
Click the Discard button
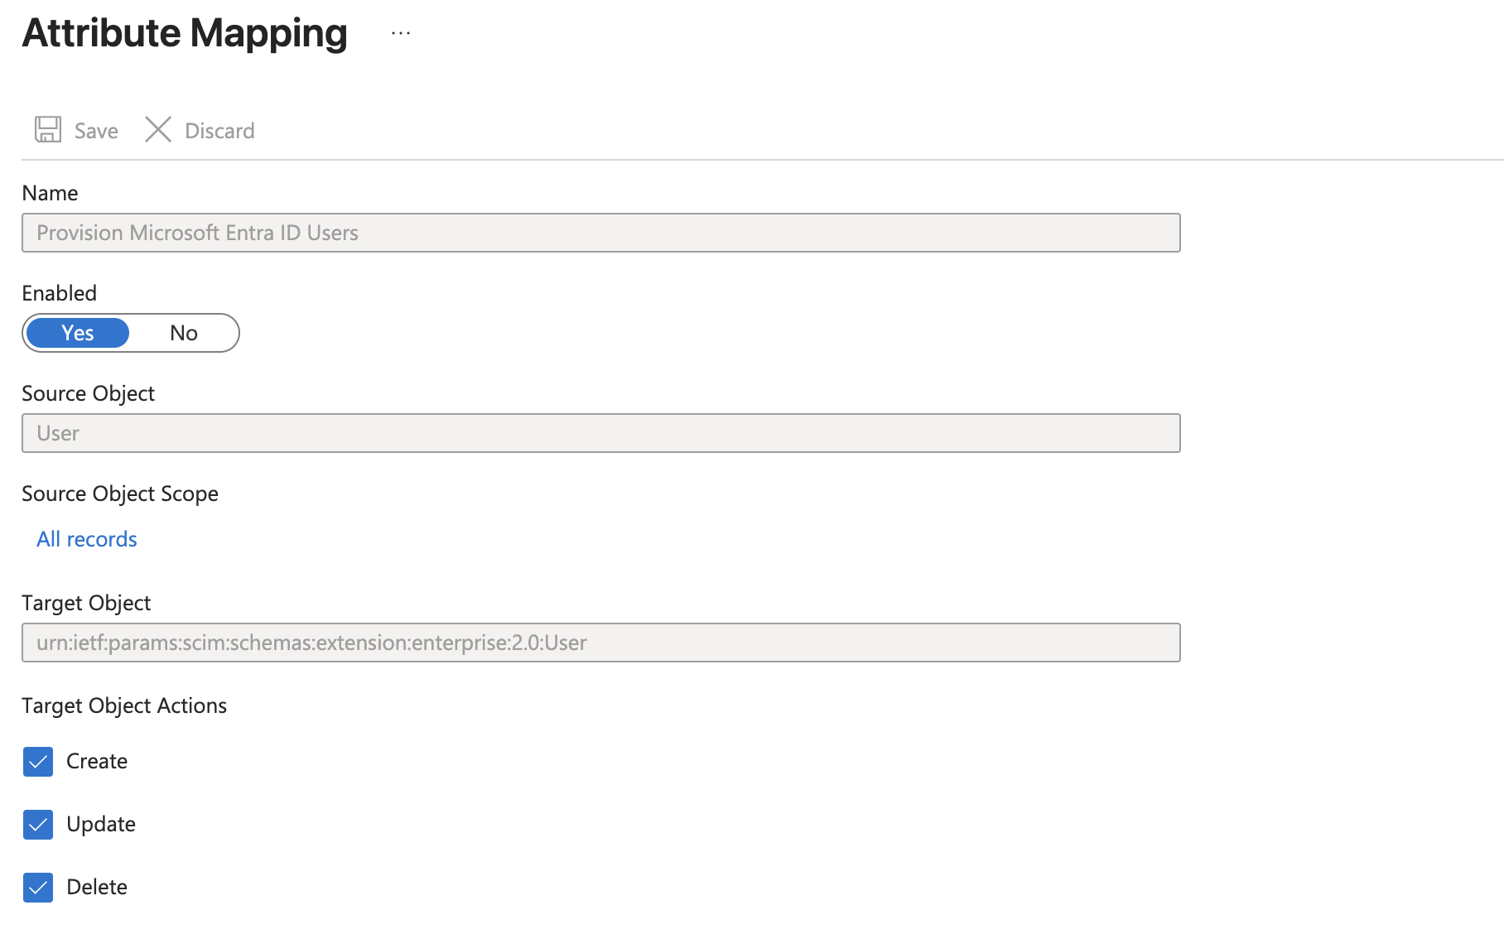(x=199, y=129)
